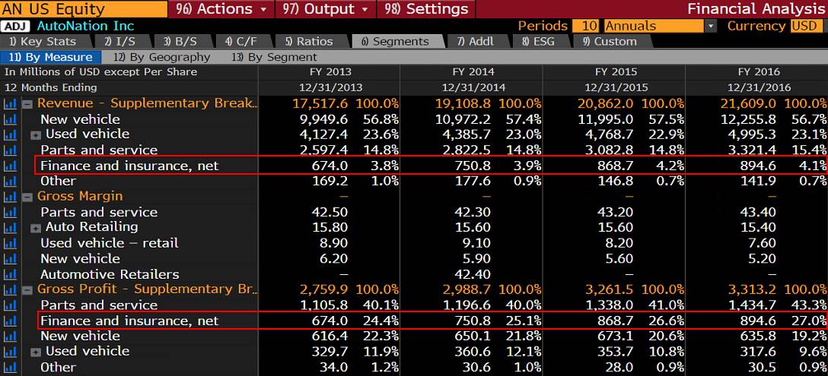Open chart icon for New vehicle revenue row
Image resolution: width=828 pixels, height=376 pixels.
(10, 119)
